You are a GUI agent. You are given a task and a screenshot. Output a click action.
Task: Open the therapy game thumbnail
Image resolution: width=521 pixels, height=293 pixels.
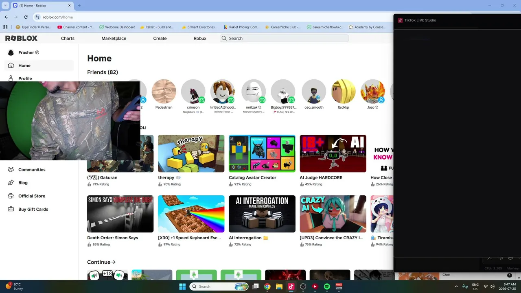pos(191,153)
